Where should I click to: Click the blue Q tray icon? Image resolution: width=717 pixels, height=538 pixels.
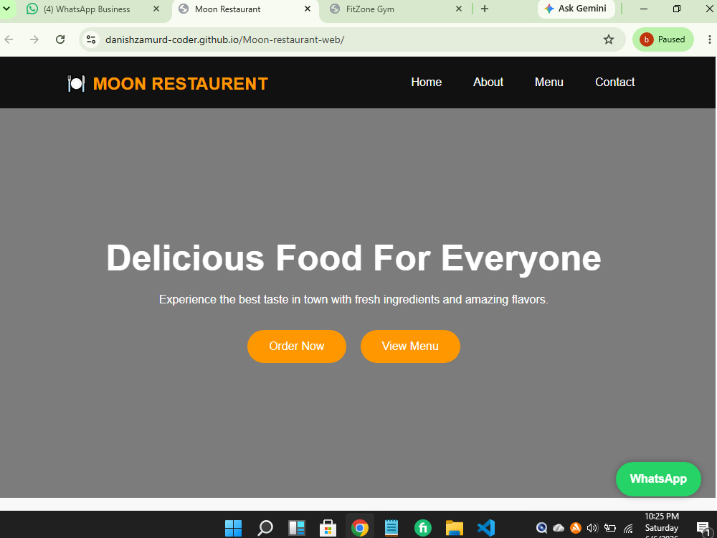tap(542, 528)
